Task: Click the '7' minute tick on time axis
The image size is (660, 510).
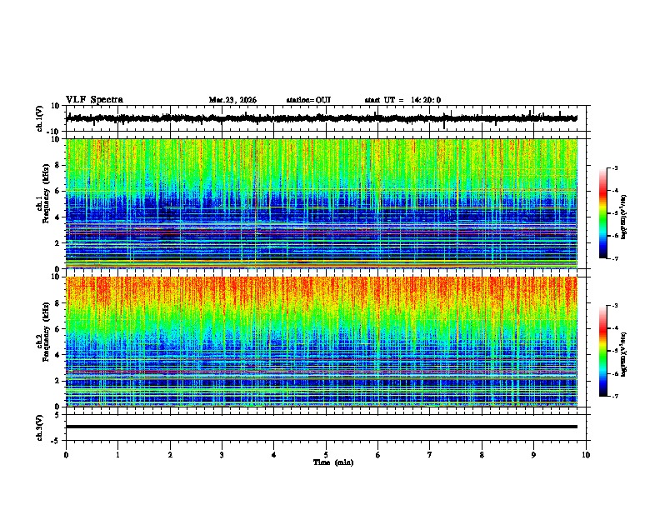Action: click(x=430, y=455)
